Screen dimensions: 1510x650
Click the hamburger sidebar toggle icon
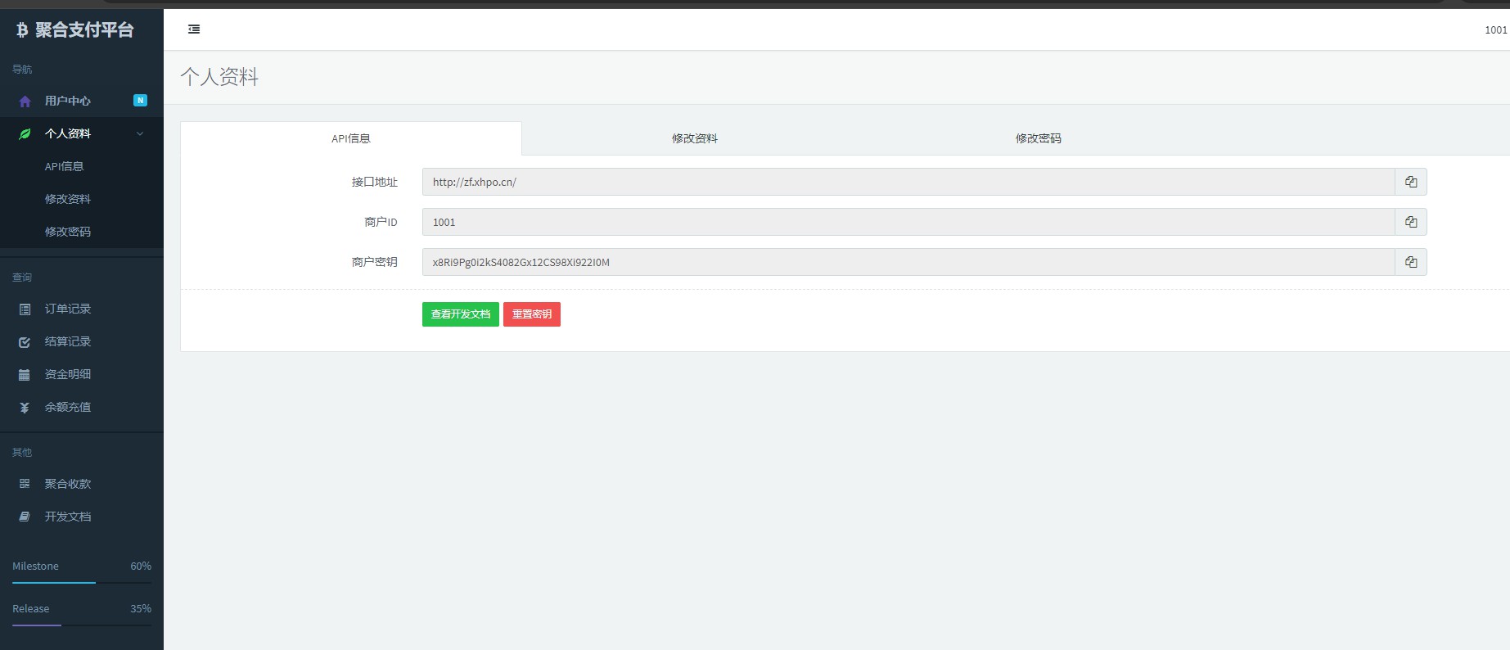coord(194,29)
